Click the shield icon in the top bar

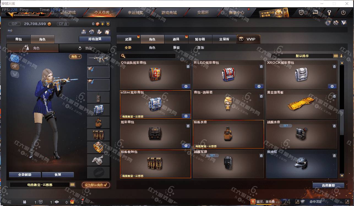tap(301, 12)
